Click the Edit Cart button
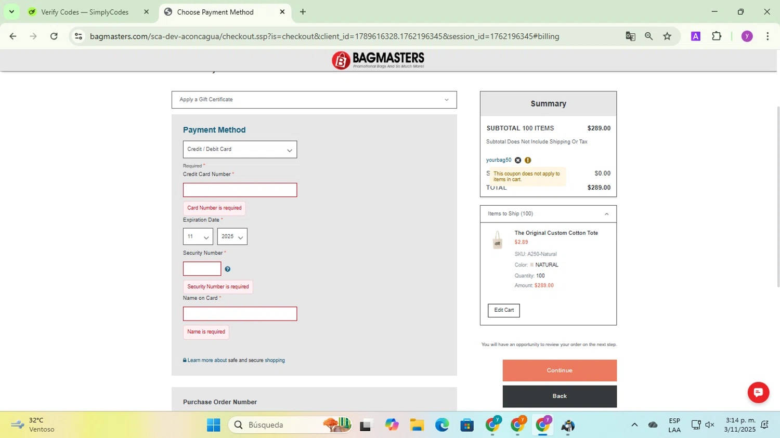The image size is (780, 438). [x=503, y=310]
